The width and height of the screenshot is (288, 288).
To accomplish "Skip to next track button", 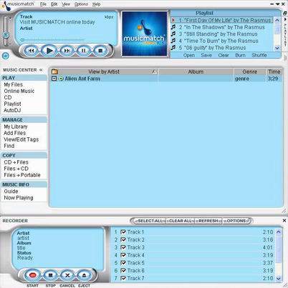I will pos(67,51).
